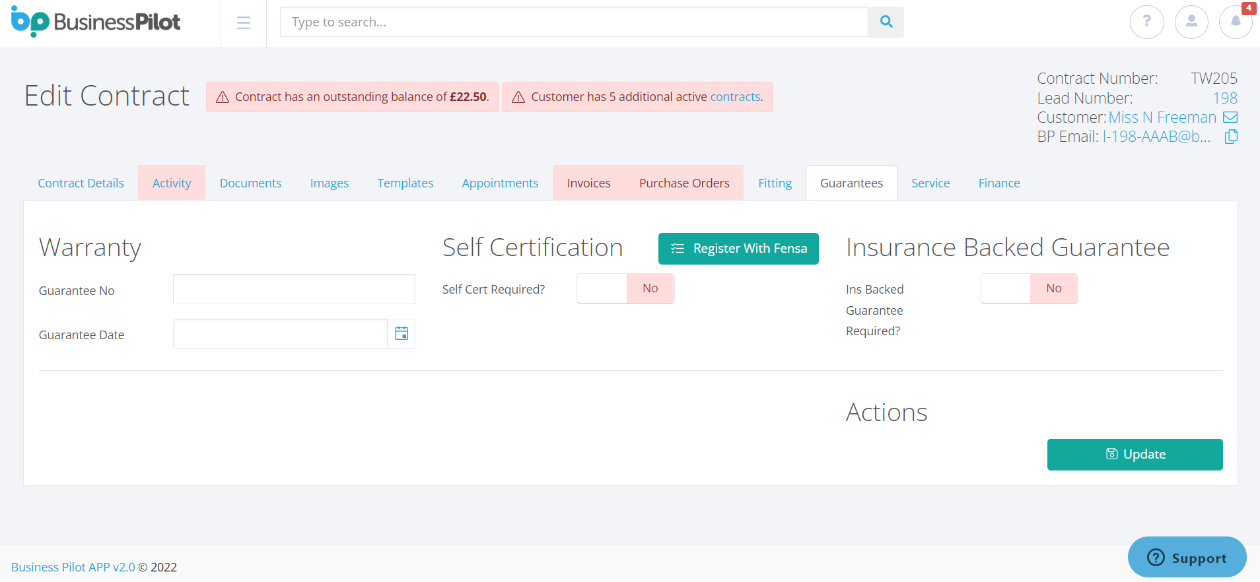Open the user profile icon
Image resolution: width=1260 pixels, height=582 pixels.
coord(1191,22)
